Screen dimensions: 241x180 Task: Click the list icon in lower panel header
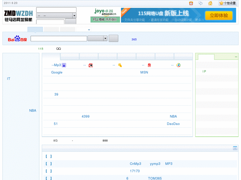[x=235, y=148]
